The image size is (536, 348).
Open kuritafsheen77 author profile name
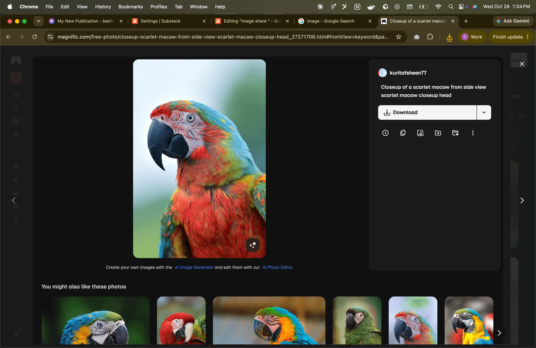tap(408, 73)
